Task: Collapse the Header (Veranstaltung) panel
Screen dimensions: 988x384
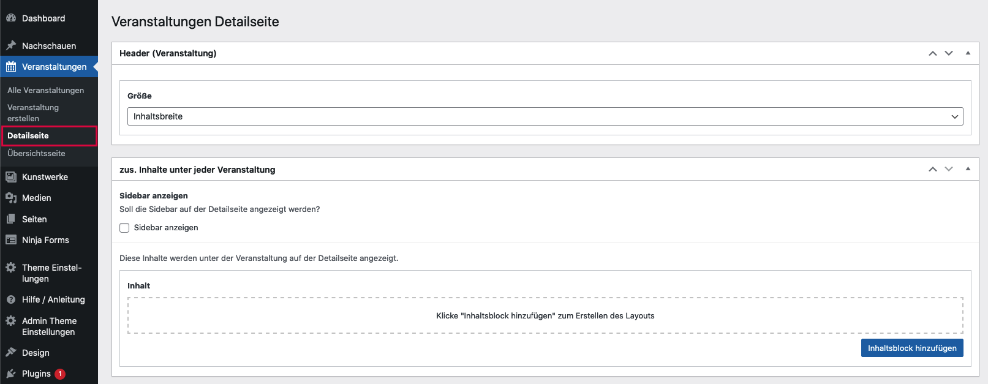Action: point(968,53)
